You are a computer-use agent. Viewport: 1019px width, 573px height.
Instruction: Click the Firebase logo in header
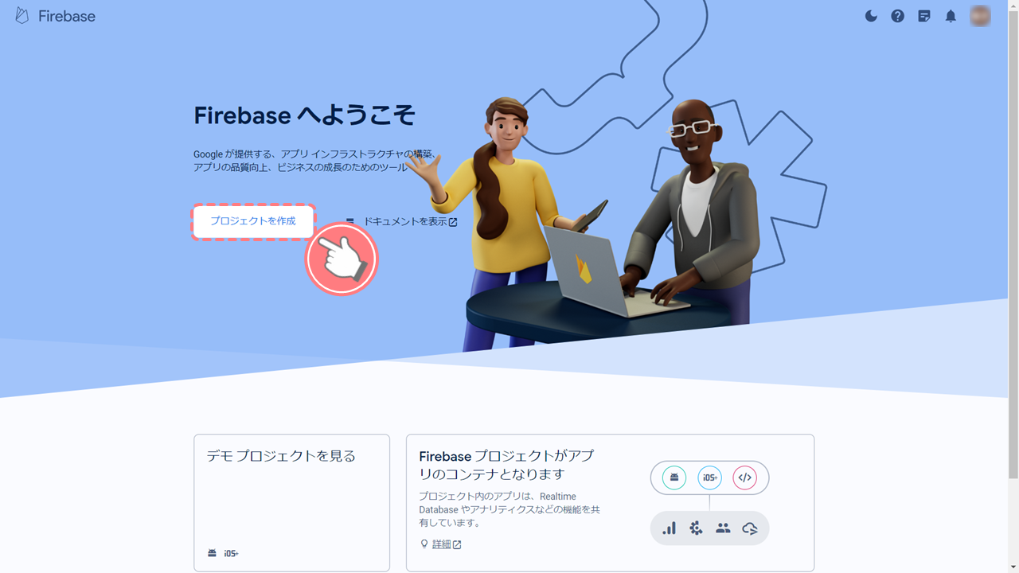tap(56, 16)
